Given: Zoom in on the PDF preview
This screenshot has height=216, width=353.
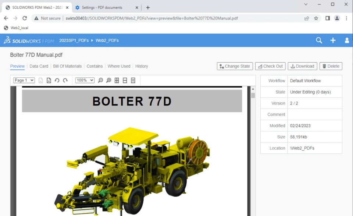Looking at the screenshot, I should point(109,81).
